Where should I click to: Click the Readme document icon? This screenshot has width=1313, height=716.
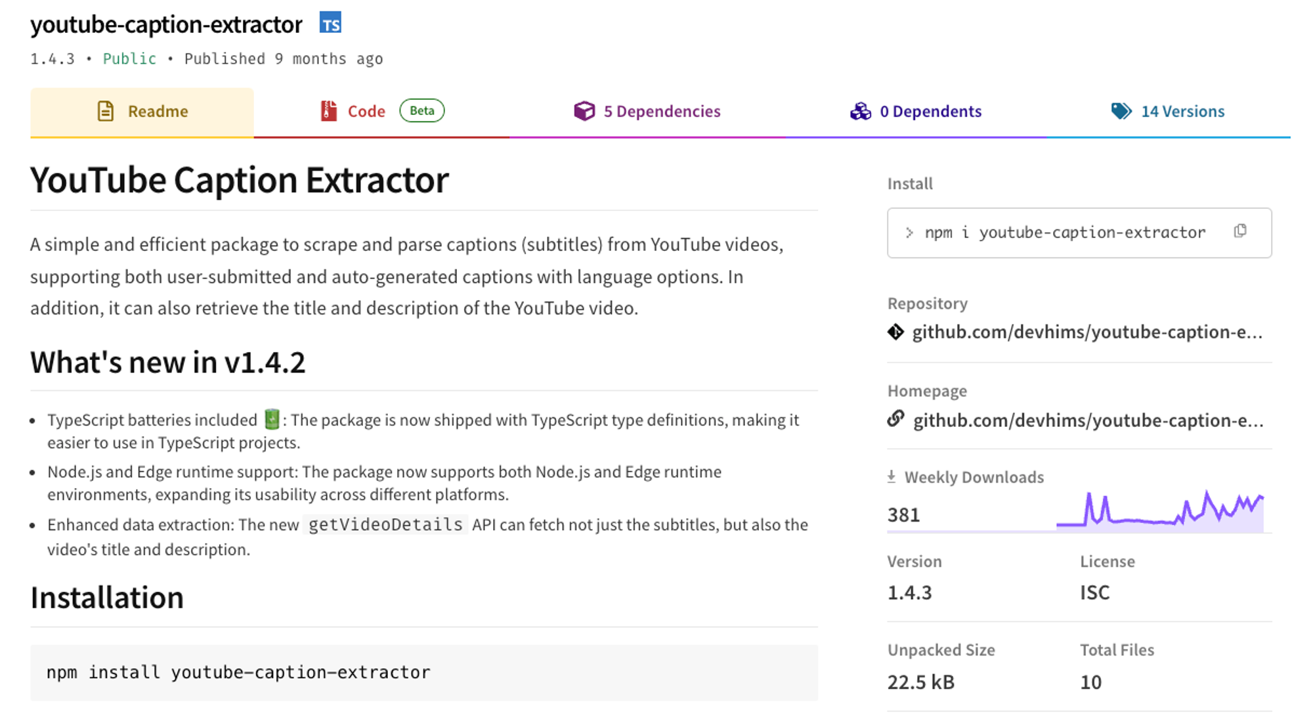[x=105, y=111]
